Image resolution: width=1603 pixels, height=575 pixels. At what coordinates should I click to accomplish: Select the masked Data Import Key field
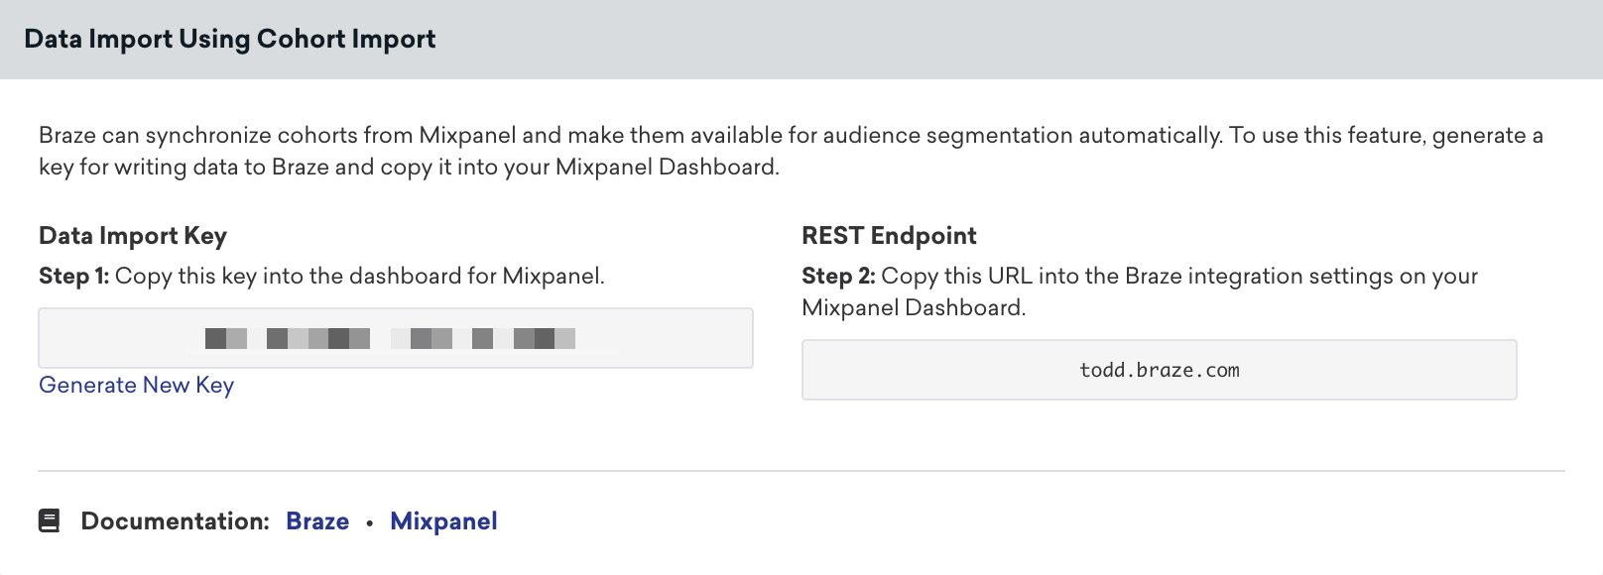pyautogui.click(x=395, y=338)
